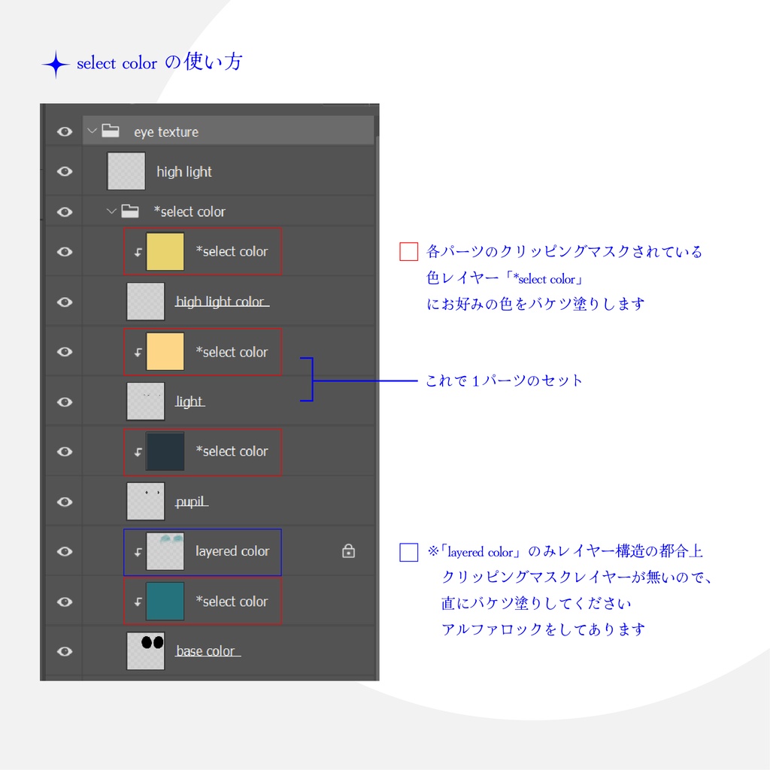Hide the *select color group folder
Viewport: 770px width, 770px height.
coord(65,211)
